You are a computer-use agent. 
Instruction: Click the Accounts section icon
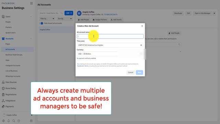pos(3,39)
